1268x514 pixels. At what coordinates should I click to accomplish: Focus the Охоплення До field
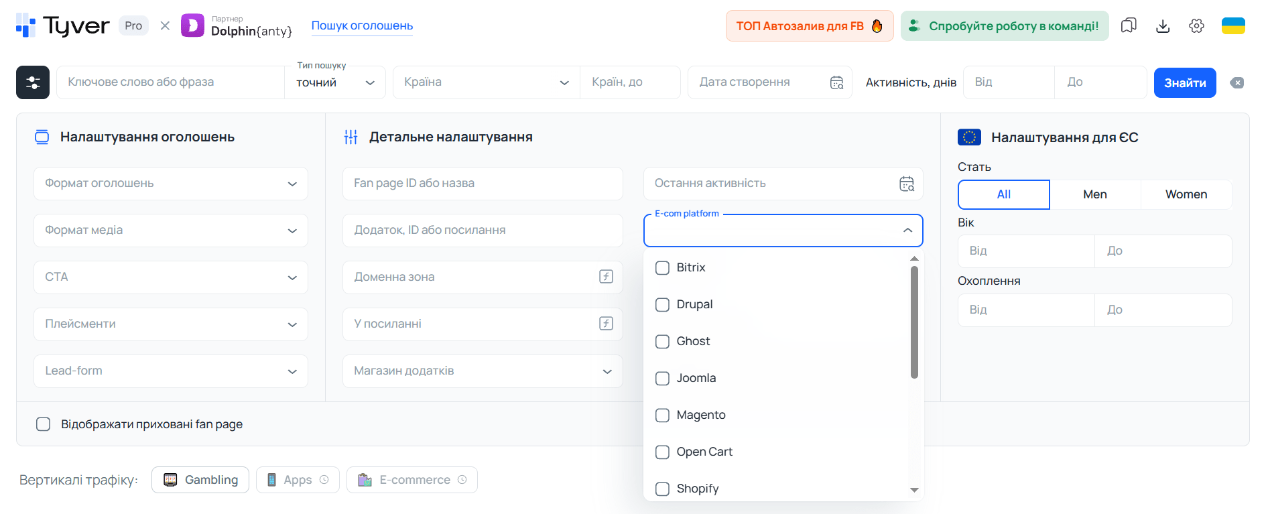click(x=1163, y=310)
